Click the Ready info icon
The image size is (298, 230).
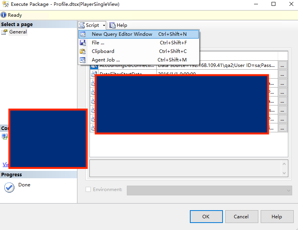click(4, 15)
